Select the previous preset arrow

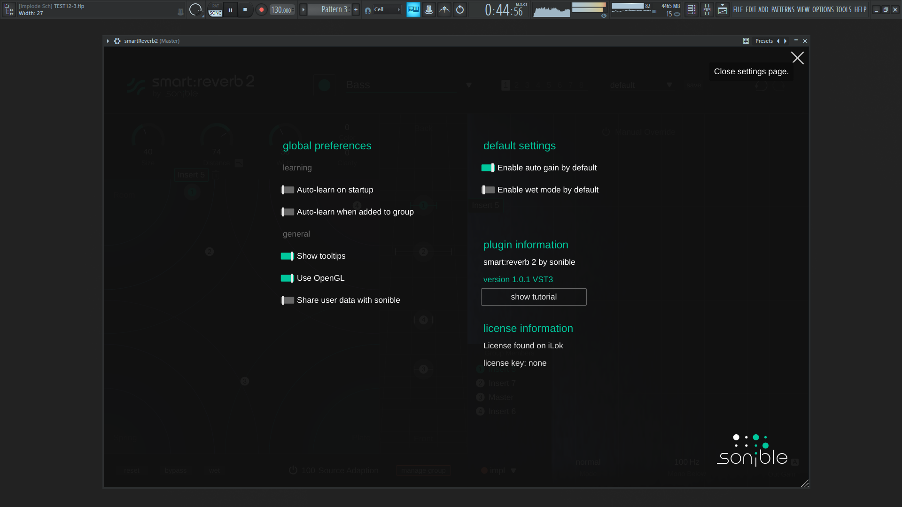[x=778, y=41]
